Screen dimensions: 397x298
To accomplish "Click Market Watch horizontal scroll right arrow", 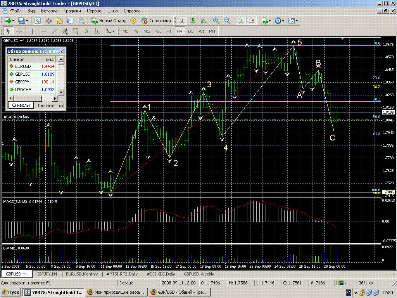I will pyautogui.click(x=55, y=98).
